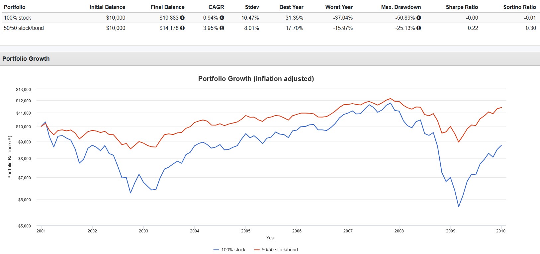Click info icon beside -50.89% max drawdown
The width and height of the screenshot is (540, 254).
[419, 18]
